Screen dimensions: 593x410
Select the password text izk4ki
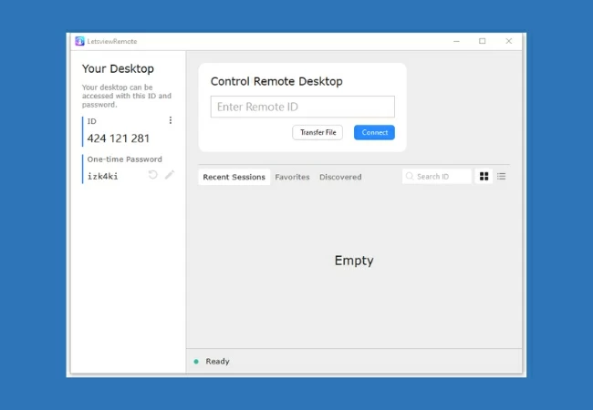click(102, 177)
